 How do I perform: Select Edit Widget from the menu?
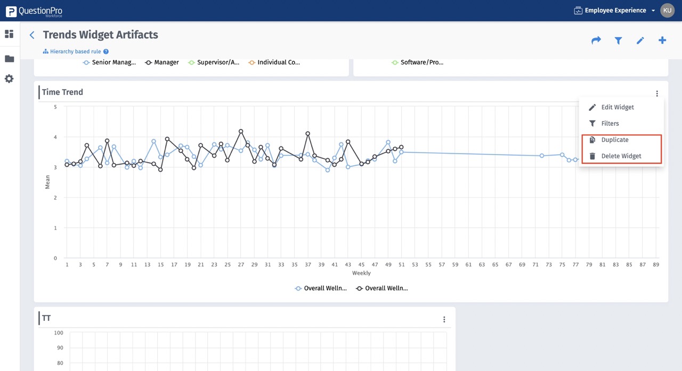617,107
